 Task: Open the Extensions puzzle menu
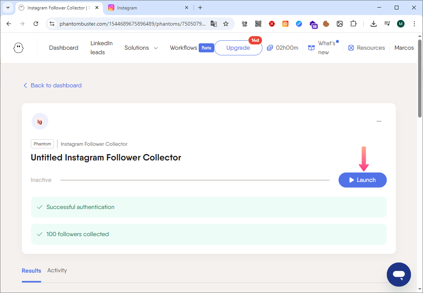coord(353,24)
